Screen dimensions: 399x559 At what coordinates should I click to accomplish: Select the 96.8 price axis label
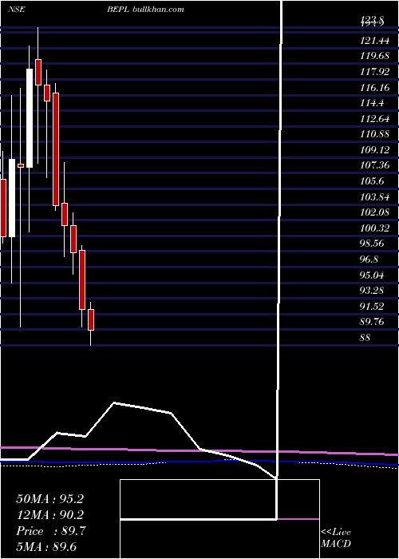click(x=369, y=260)
